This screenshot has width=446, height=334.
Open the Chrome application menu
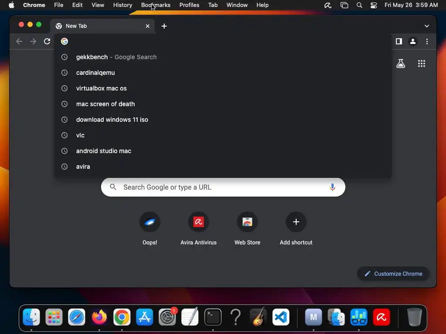point(34,5)
